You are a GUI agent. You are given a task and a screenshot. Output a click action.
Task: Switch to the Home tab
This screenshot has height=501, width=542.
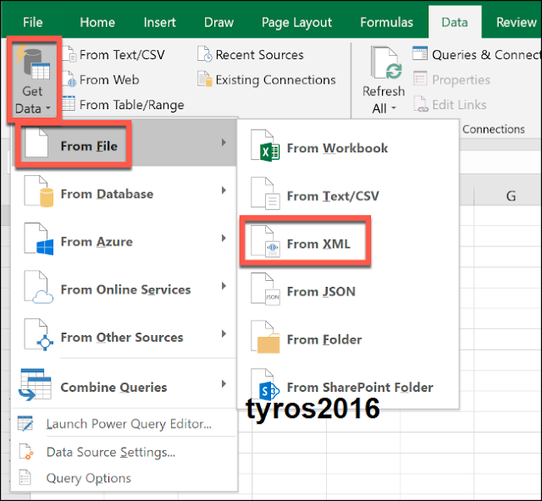click(x=97, y=23)
